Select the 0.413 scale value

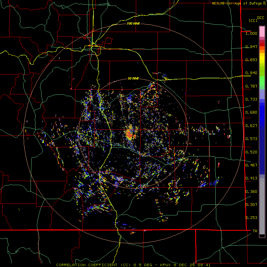251,178
